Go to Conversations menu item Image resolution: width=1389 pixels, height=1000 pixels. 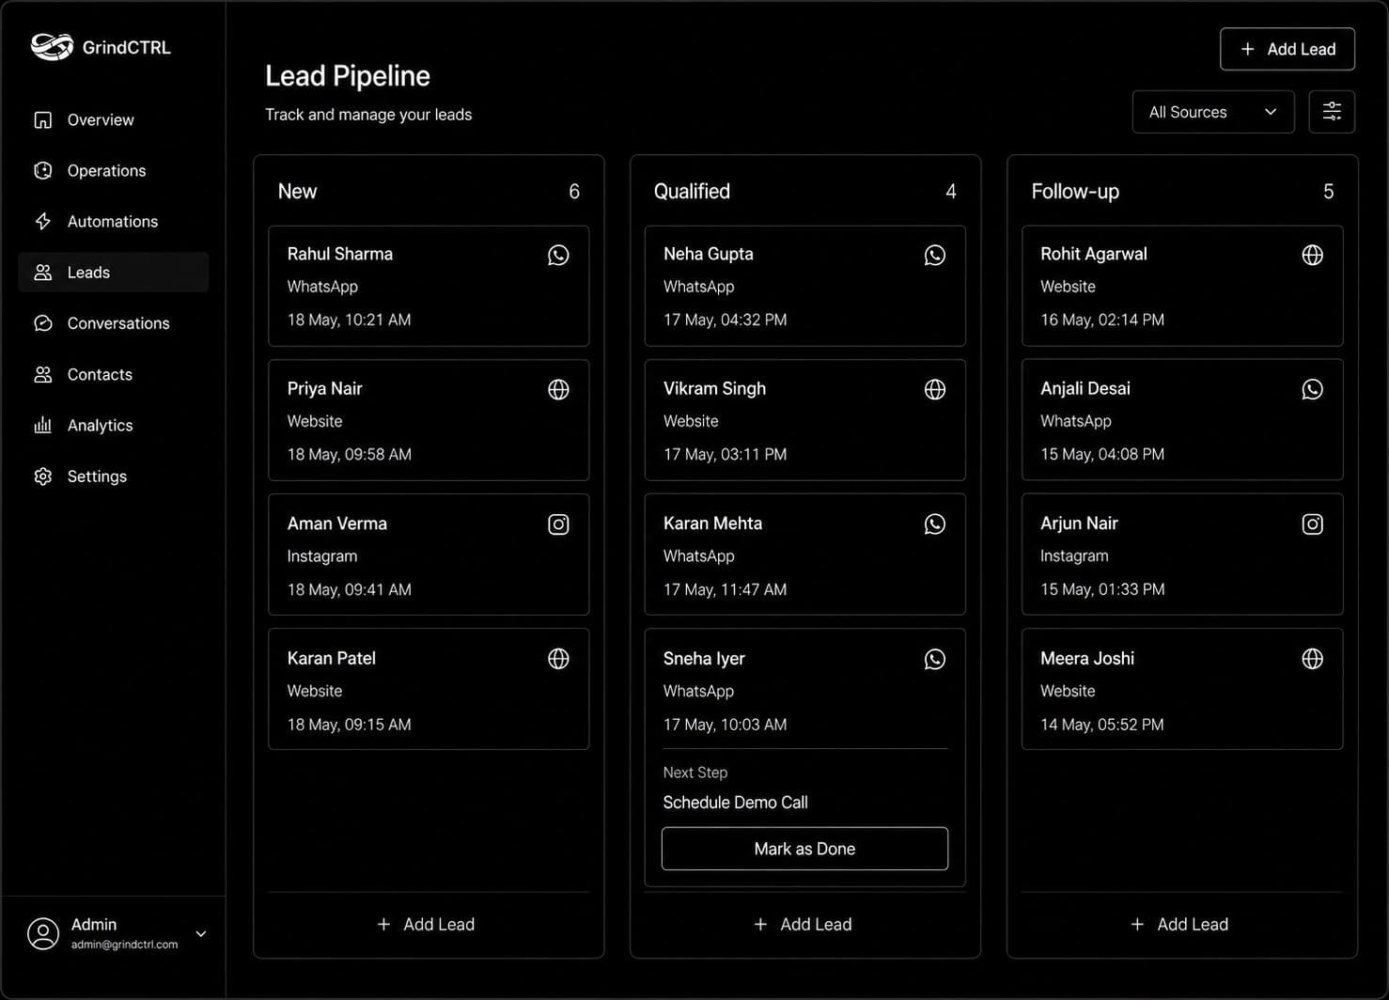click(113, 323)
